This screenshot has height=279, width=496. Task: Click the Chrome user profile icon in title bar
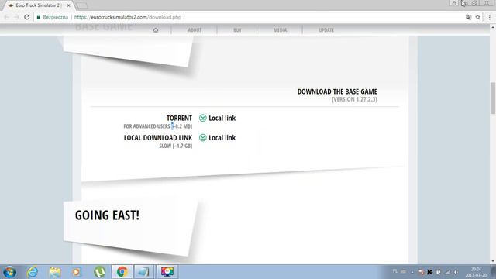454,3
